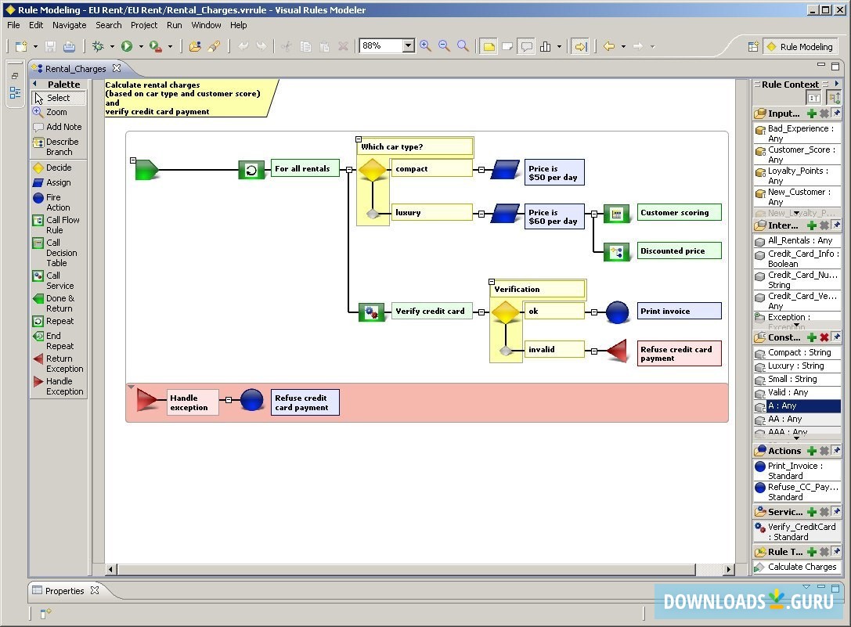Toggle the pin on the Input section

[836, 113]
